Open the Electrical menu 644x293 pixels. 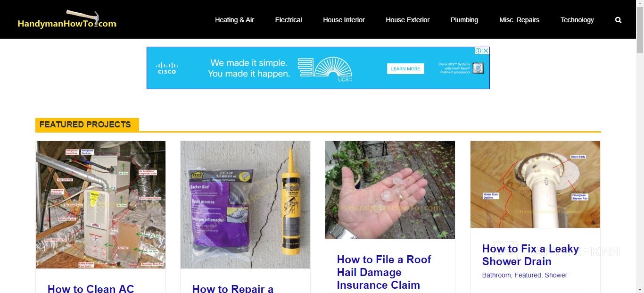(x=289, y=20)
